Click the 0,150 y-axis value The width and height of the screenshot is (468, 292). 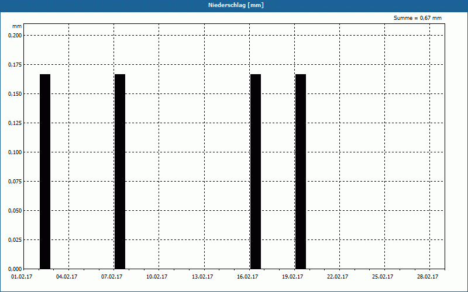(15, 94)
